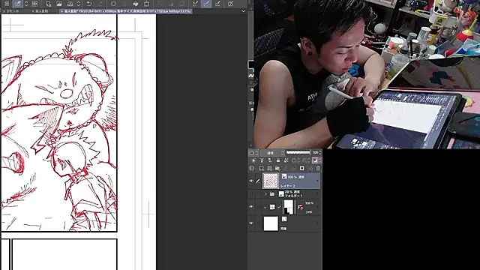Close the first document tab

click(x=4, y=11)
